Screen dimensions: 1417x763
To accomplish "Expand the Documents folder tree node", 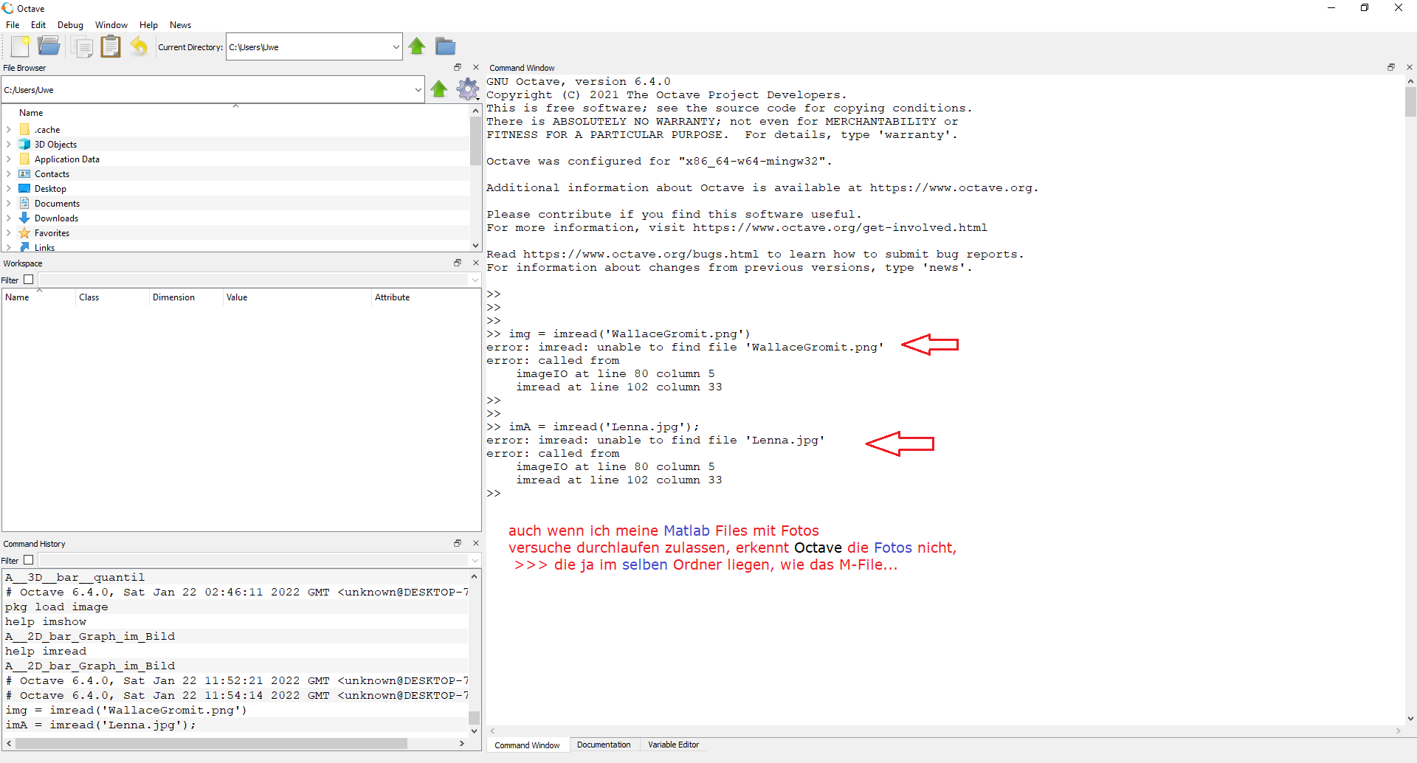I will 9,204.
